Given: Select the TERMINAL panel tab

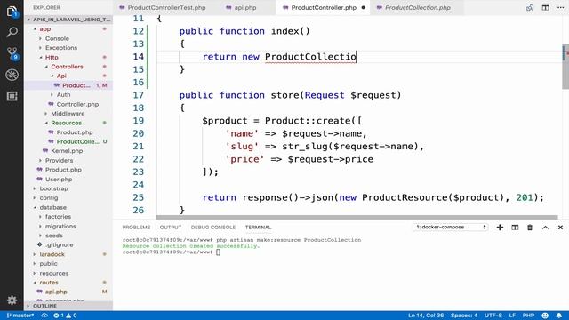Looking at the screenshot, I should 258,228.
